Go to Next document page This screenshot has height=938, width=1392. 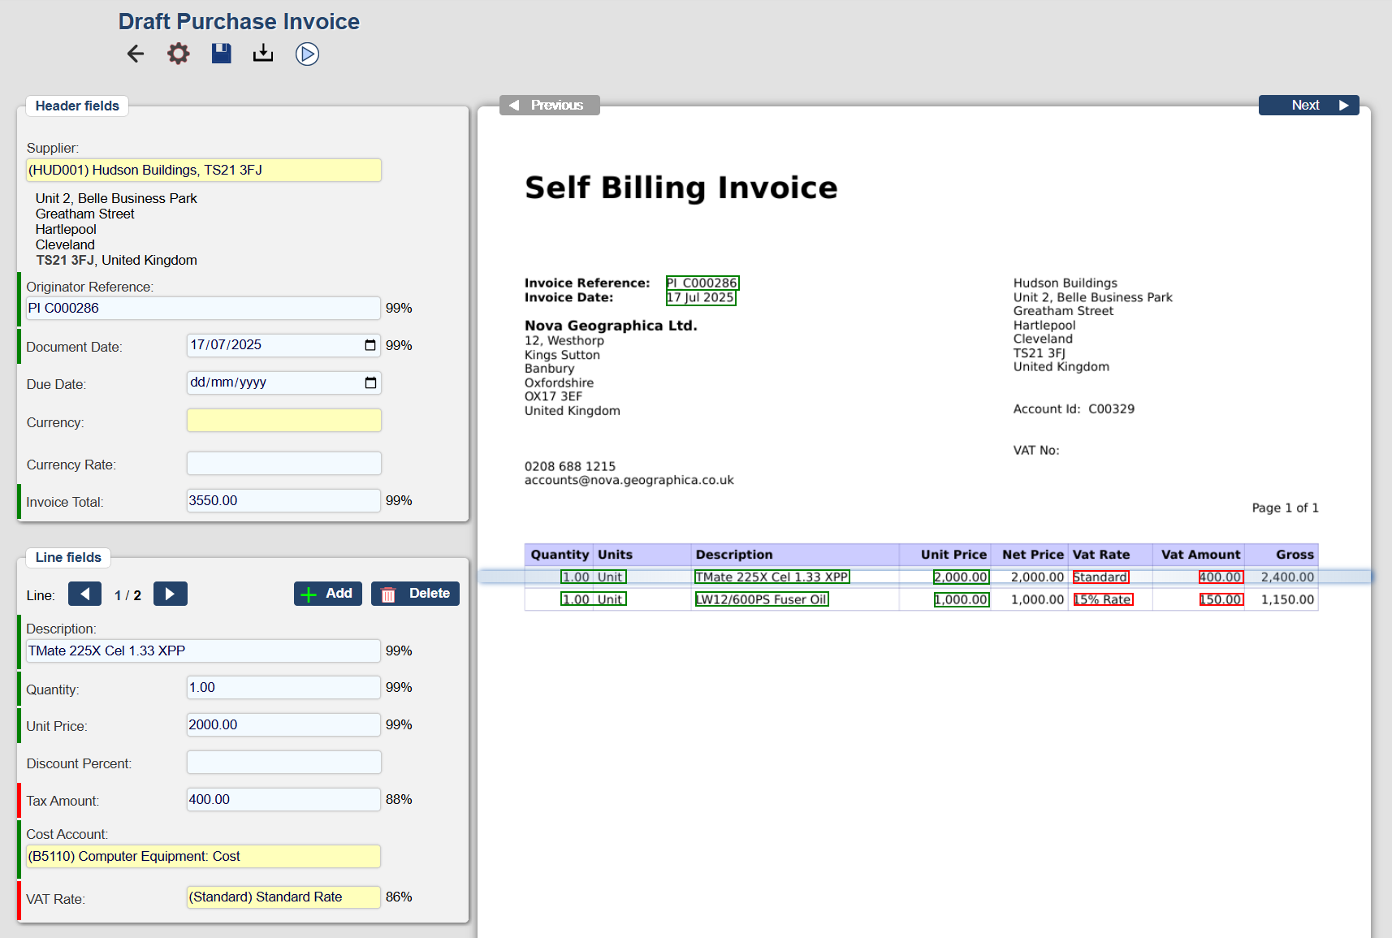1308,106
